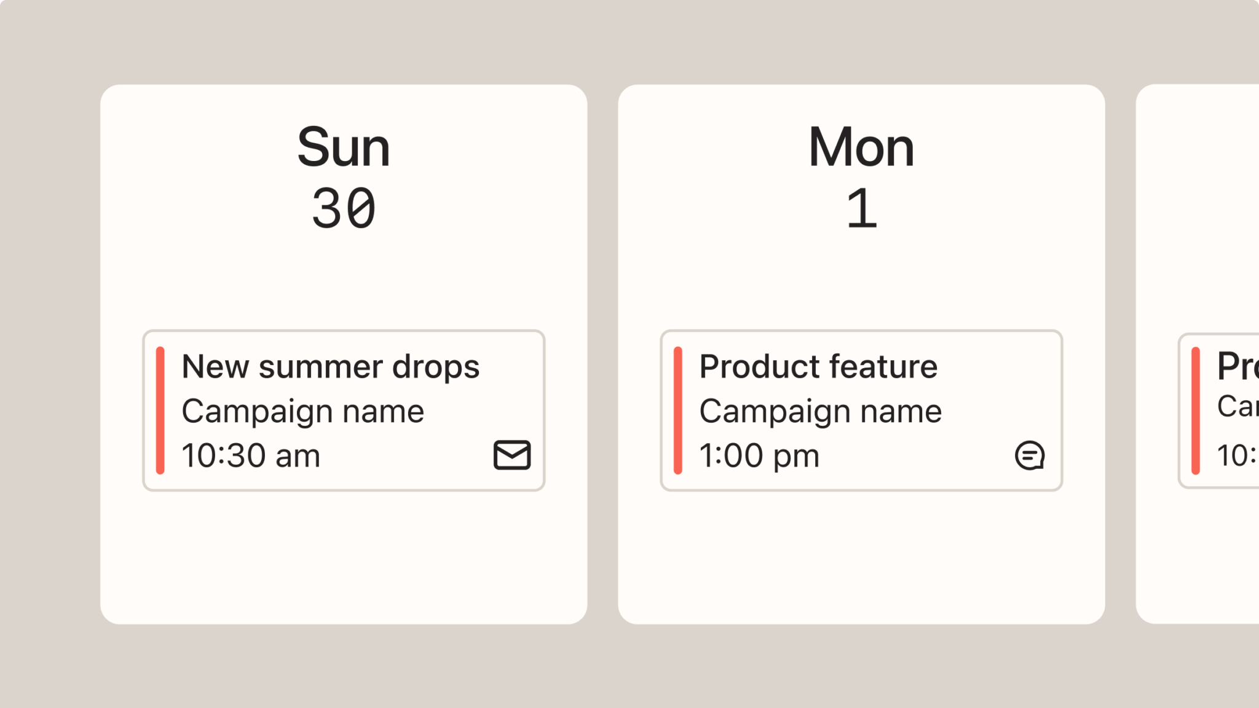This screenshot has height=708, width=1259.
Task: Open the partially visible third campaign card
Action: tap(1218, 411)
